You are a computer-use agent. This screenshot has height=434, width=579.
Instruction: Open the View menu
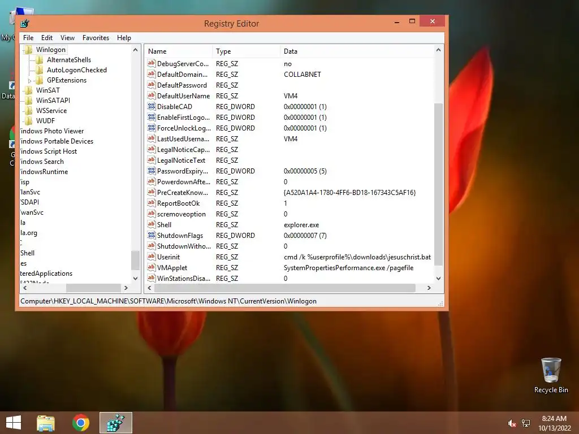click(x=68, y=38)
